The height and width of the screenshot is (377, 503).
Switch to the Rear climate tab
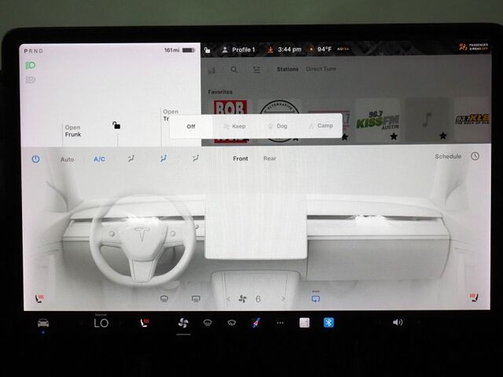270,159
